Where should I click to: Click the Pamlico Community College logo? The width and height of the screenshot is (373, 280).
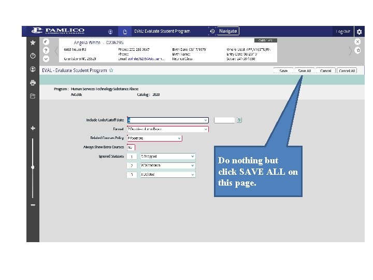[58, 31]
